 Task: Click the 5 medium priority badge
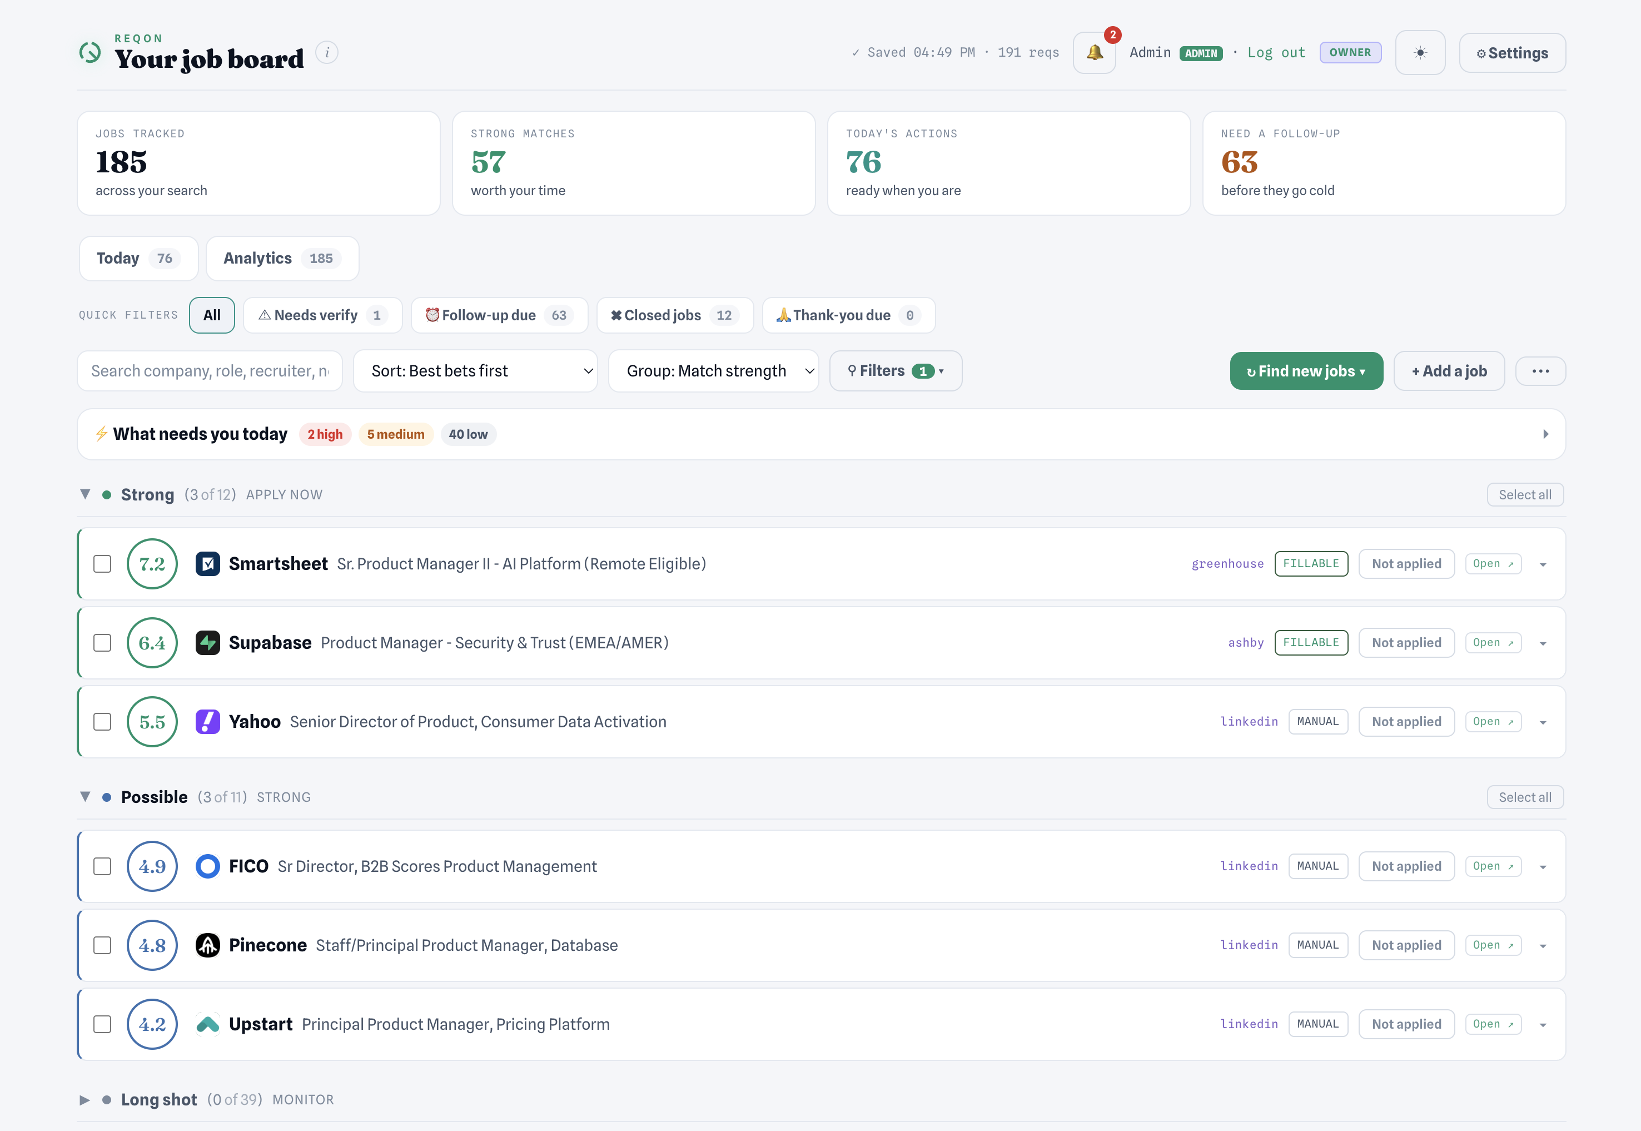[395, 434]
